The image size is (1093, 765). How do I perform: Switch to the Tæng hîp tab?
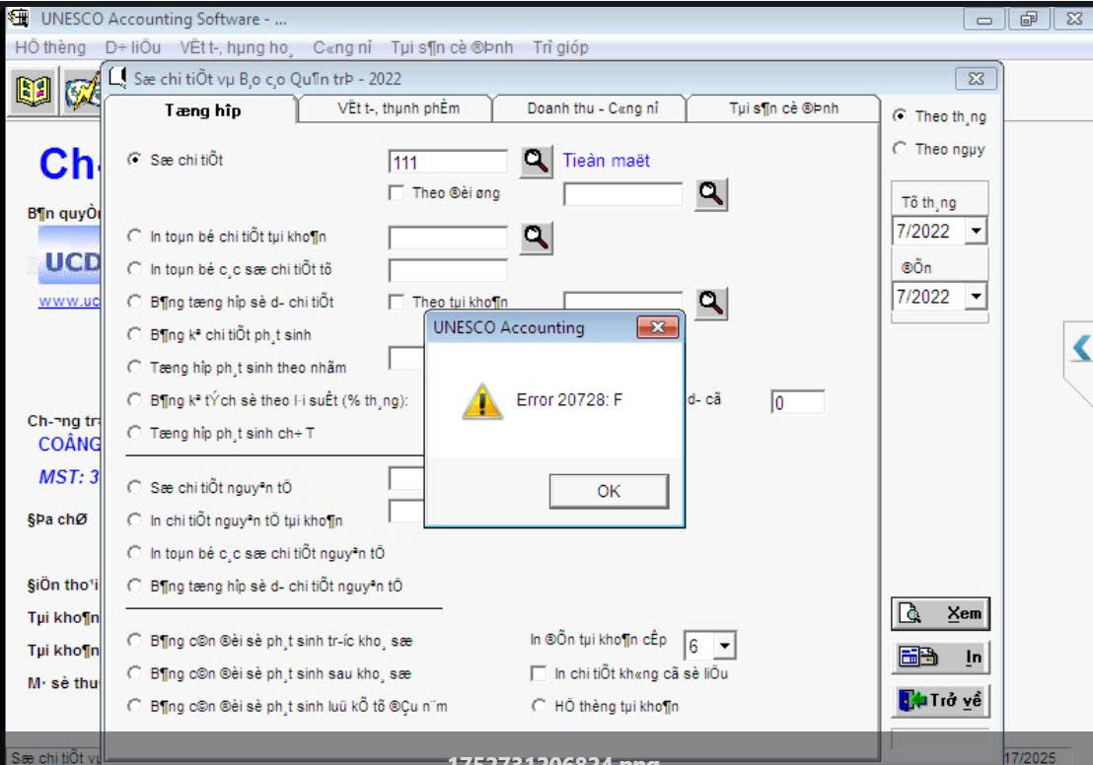click(x=202, y=110)
